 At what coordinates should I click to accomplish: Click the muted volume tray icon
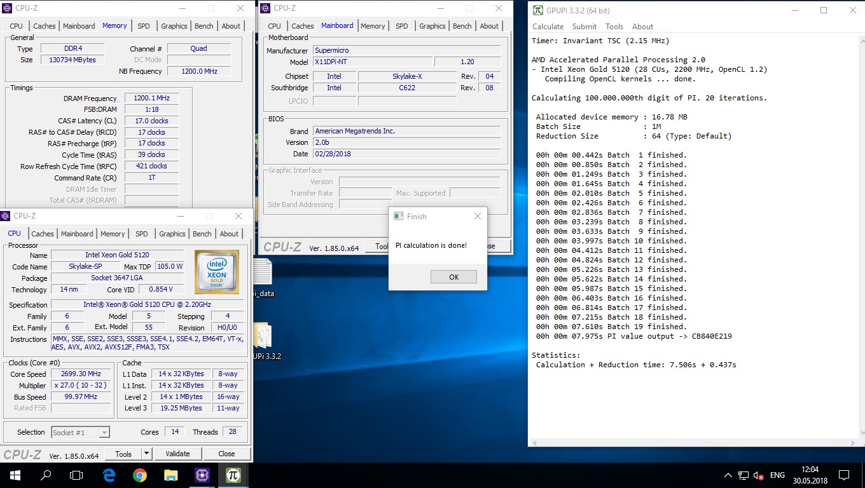[x=758, y=475]
